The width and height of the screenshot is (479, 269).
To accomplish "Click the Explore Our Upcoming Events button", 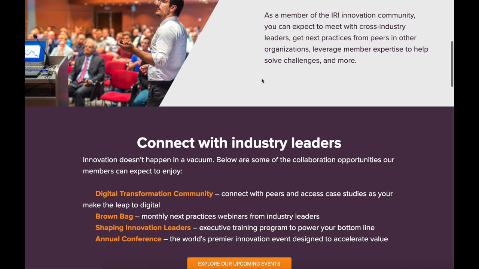I will (x=239, y=263).
